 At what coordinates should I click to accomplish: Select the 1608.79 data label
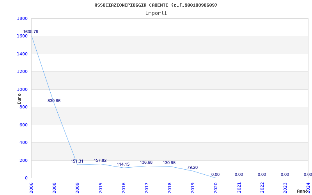[31, 32]
